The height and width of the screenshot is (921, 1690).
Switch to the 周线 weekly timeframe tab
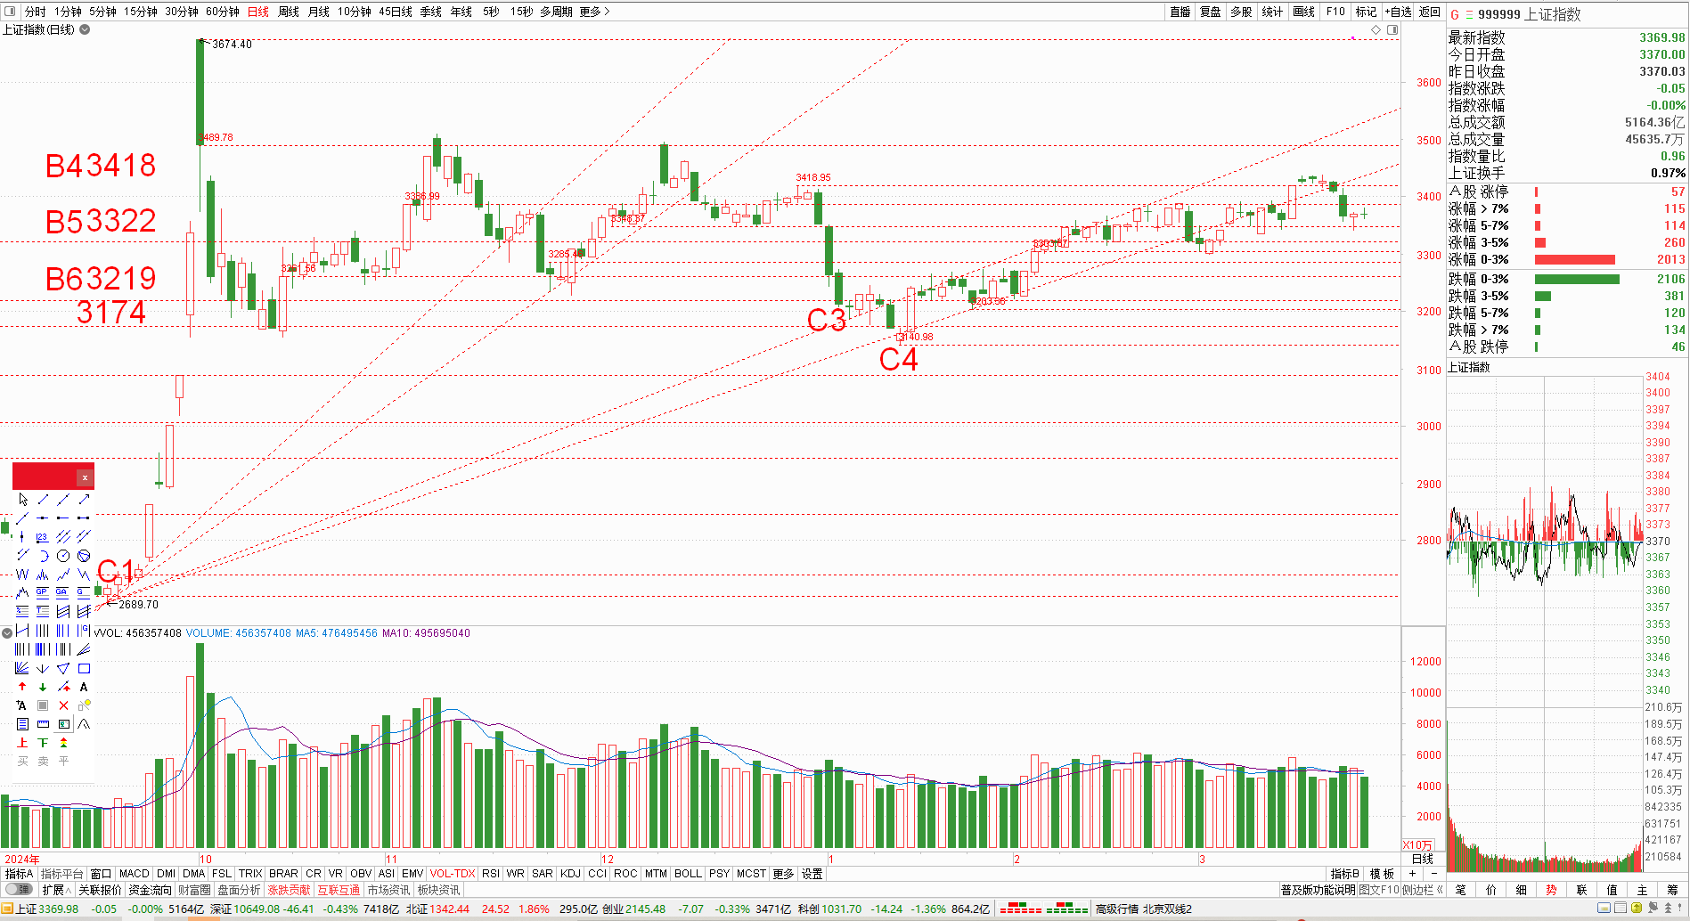289,12
